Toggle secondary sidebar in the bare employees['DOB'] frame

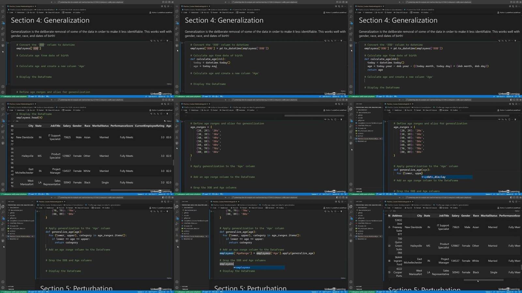(169, 2)
